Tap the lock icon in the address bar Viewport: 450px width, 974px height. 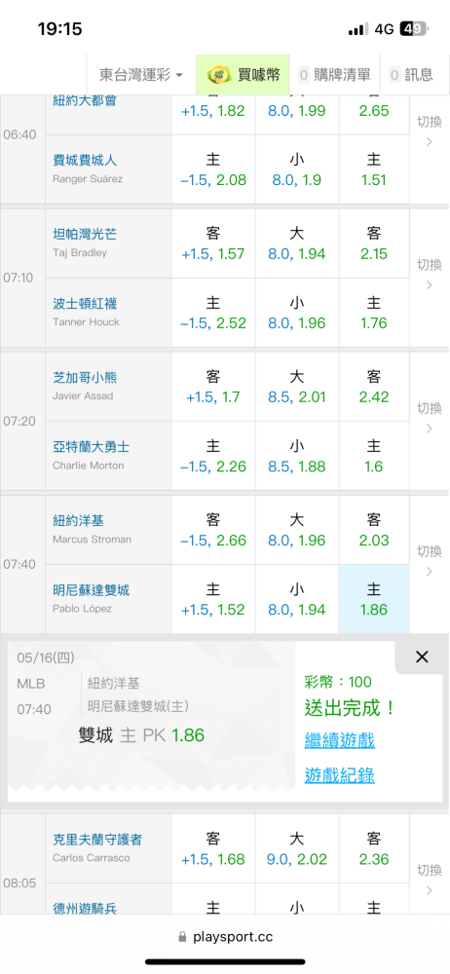182,937
